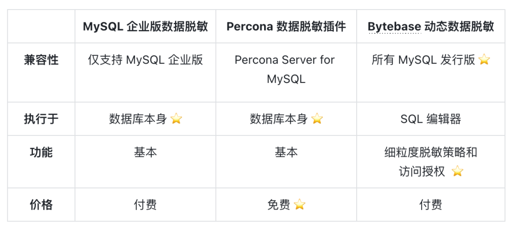
Task: Click the 功能 row label
Action: coord(41,152)
